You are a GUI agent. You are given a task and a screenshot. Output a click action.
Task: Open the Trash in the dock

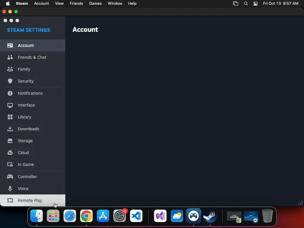coord(267,216)
